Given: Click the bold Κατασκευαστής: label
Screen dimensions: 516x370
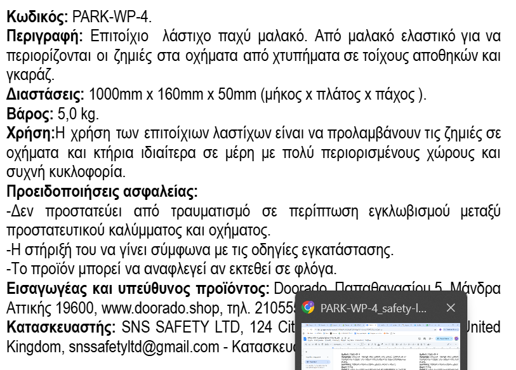Looking at the screenshot, I should pyautogui.click(x=61, y=328).
